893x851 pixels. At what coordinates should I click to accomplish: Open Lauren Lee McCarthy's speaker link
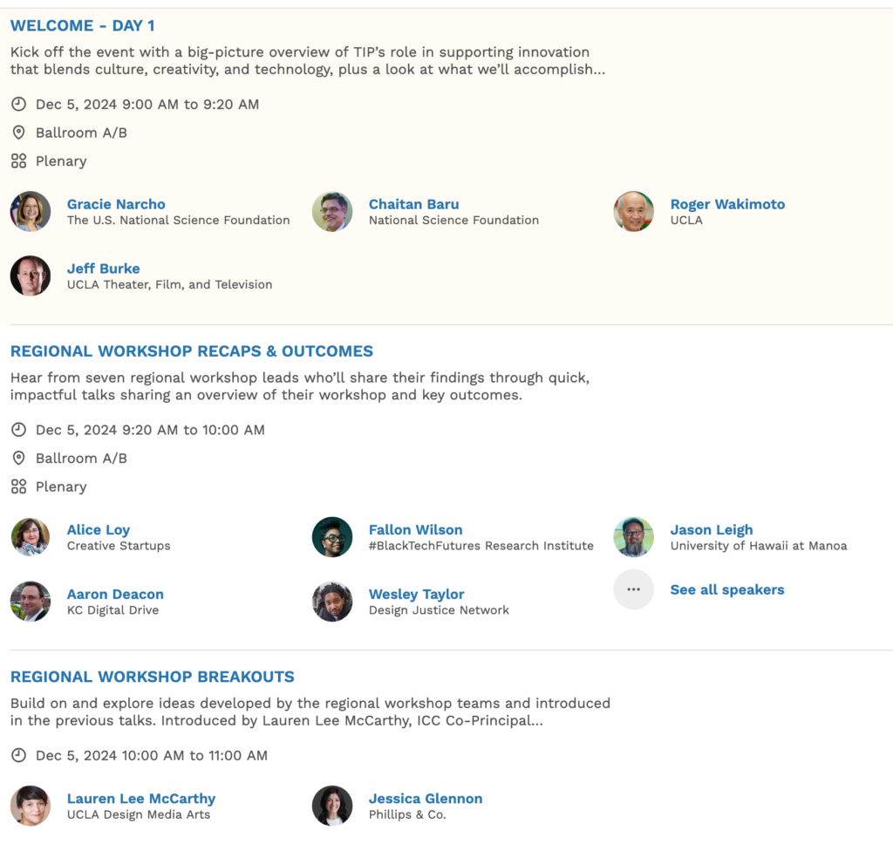(x=141, y=799)
